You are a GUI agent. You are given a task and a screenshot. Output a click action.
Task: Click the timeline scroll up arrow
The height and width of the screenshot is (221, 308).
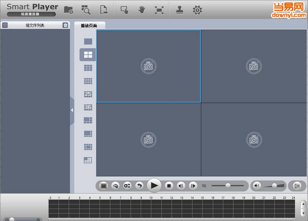[303, 203]
